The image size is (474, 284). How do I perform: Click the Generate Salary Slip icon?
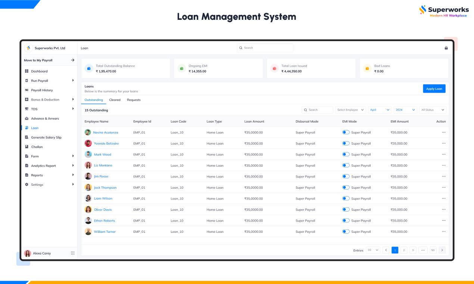(26, 138)
